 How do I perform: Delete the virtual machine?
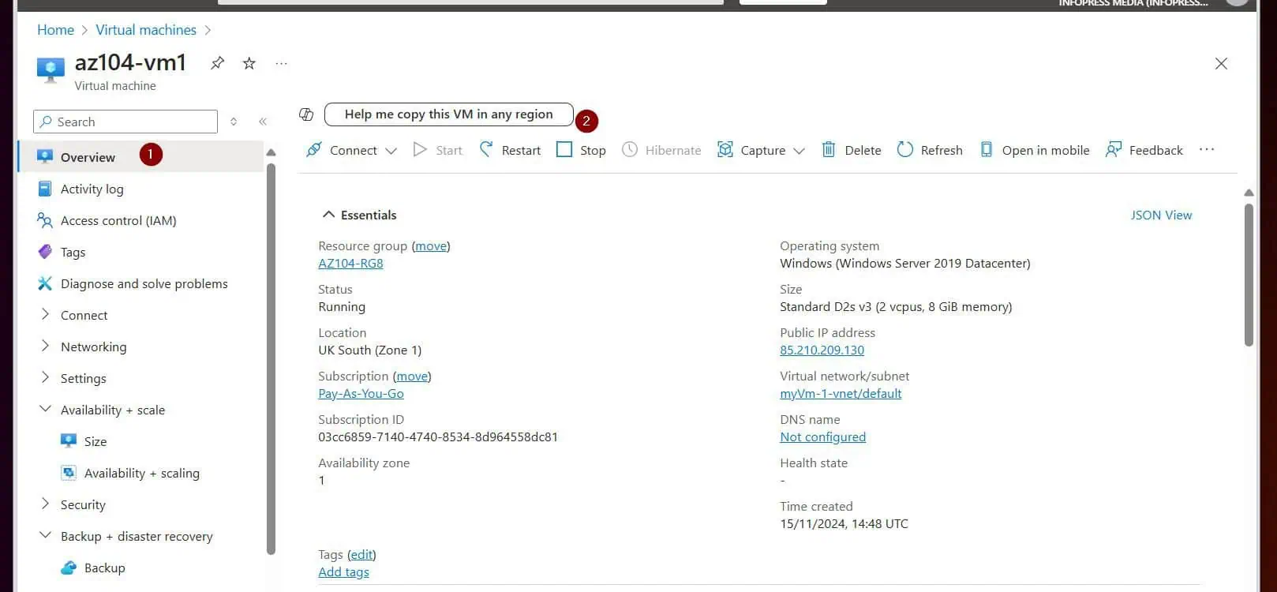[852, 150]
